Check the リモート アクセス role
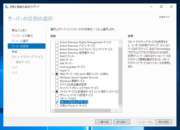The image size is (180, 130). click(57, 99)
